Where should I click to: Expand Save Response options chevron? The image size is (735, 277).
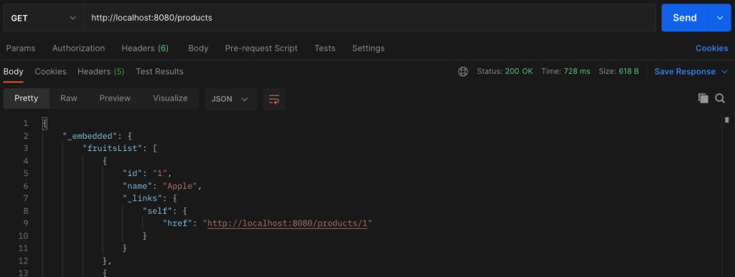point(724,72)
